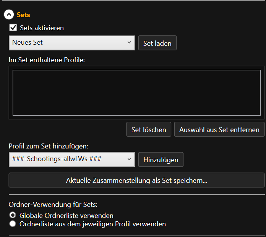266x237 pixels.
Task: Click the orange Sets heading text
Action: [x=23, y=15]
